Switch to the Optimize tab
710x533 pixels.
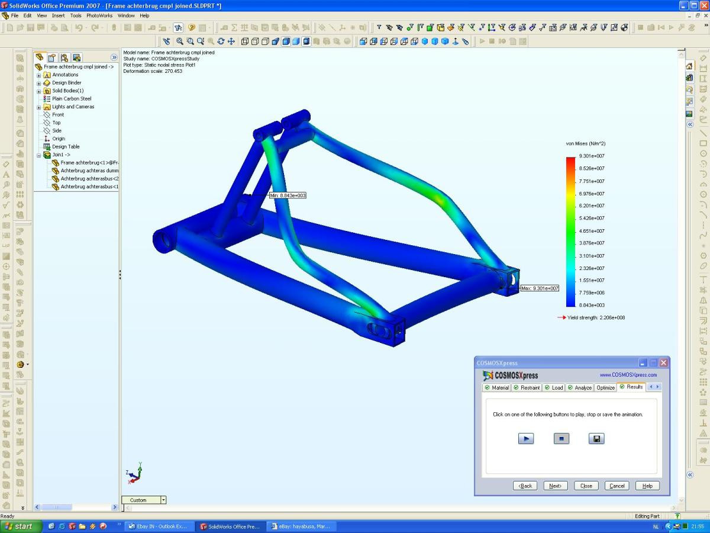pos(605,387)
